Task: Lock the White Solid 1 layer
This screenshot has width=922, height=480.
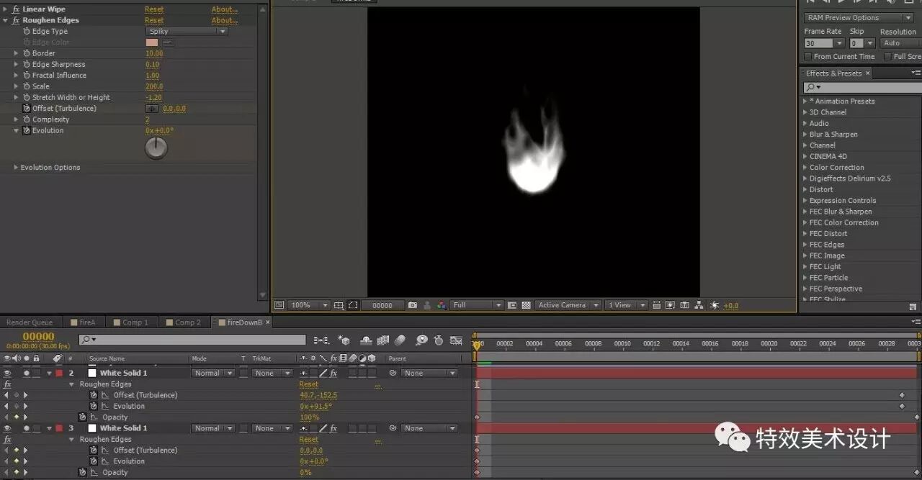Action: (x=35, y=372)
